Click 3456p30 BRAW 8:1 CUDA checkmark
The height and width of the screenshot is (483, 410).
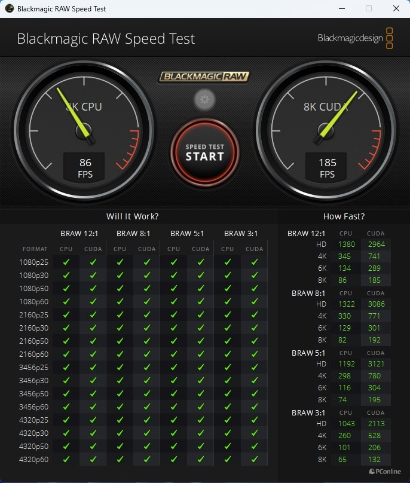[x=147, y=380]
